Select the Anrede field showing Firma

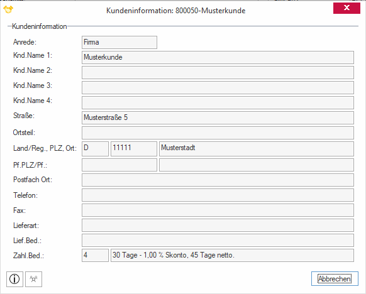119,43
